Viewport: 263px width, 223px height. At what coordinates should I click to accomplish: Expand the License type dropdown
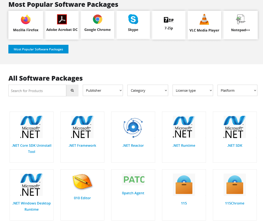click(x=193, y=90)
